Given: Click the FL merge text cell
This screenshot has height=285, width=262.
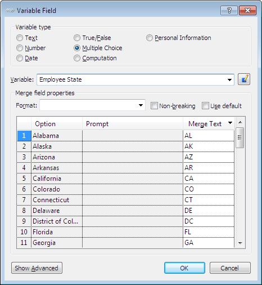Looking at the screenshot, I should [209, 232].
